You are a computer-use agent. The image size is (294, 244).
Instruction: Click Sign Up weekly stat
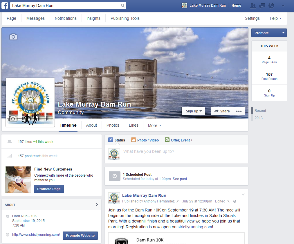click(x=269, y=93)
